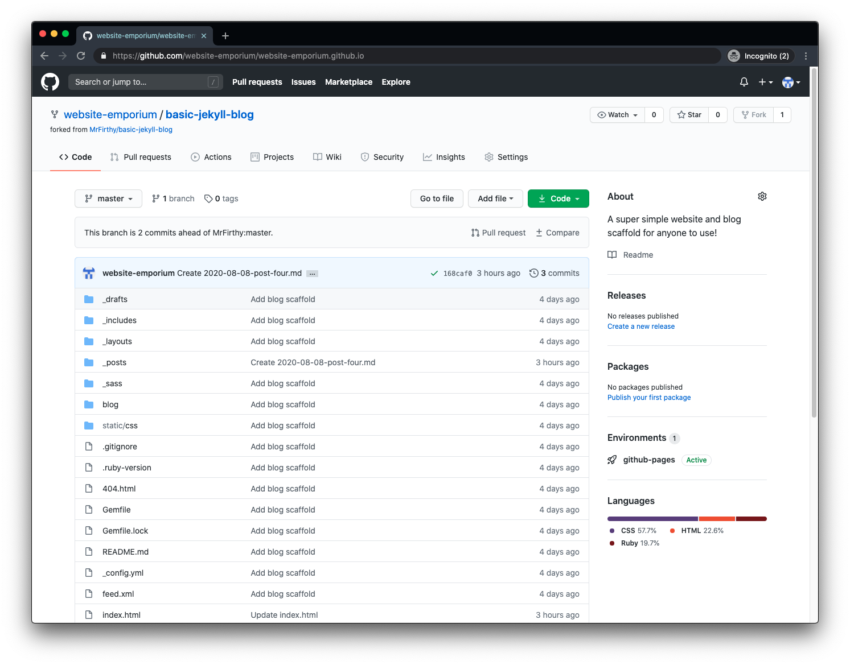Screen dimensions: 850x665
Task: Click the github-pages rocket icon
Action: [612, 460]
